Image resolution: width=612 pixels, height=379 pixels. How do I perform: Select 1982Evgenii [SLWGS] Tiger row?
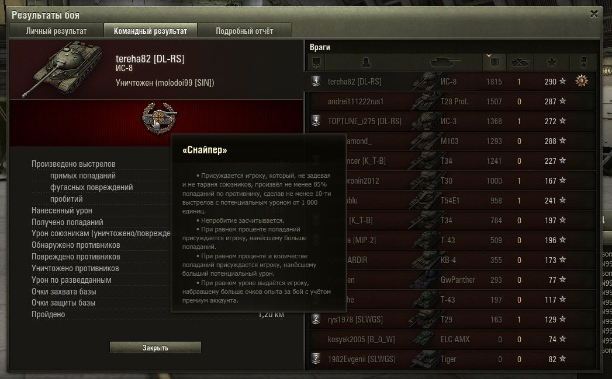coord(452,359)
